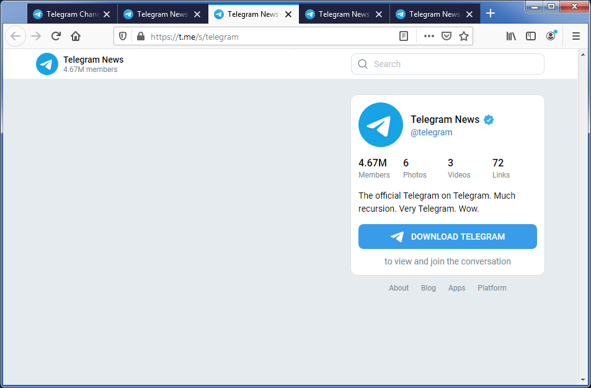Bookmark this page with star icon

point(464,36)
